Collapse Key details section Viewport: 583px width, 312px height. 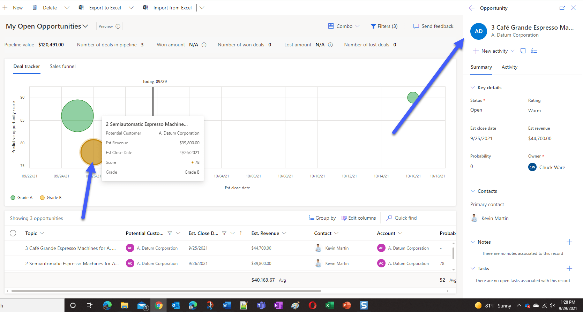coord(473,87)
